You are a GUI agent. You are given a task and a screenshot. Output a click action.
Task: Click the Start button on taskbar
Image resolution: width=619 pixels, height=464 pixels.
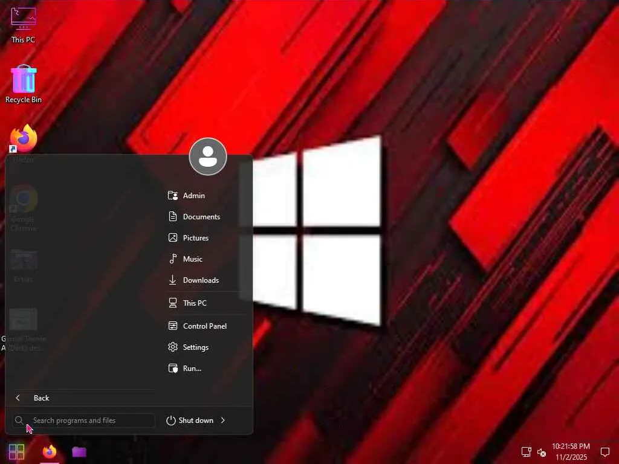(x=16, y=452)
